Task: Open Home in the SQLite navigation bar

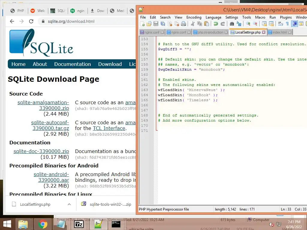Action: 18,64
